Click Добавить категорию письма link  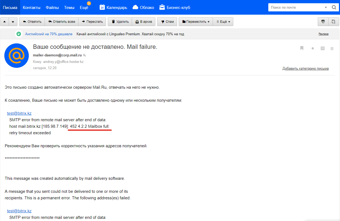pyautogui.click(x=306, y=69)
